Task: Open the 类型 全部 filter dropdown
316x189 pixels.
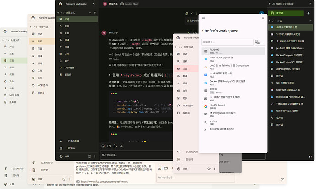Action: 259,42
